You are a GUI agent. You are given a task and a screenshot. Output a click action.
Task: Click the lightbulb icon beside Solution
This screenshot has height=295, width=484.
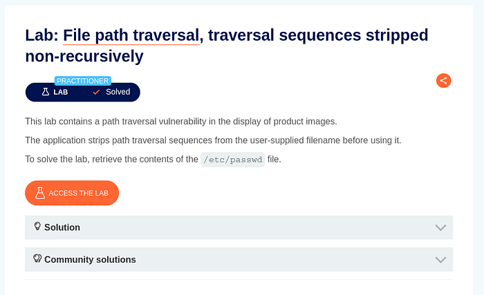pos(38,227)
